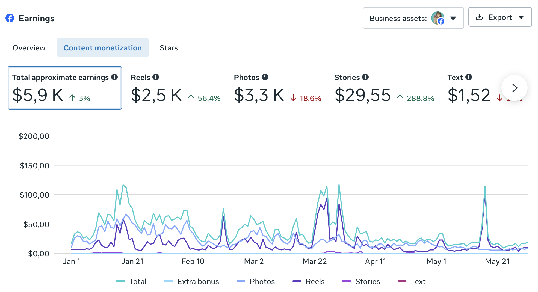The width and height of the screenshot is (538, 292).
Task: Select the Total approximate earnings card
Action: click(x=65, y=88)
